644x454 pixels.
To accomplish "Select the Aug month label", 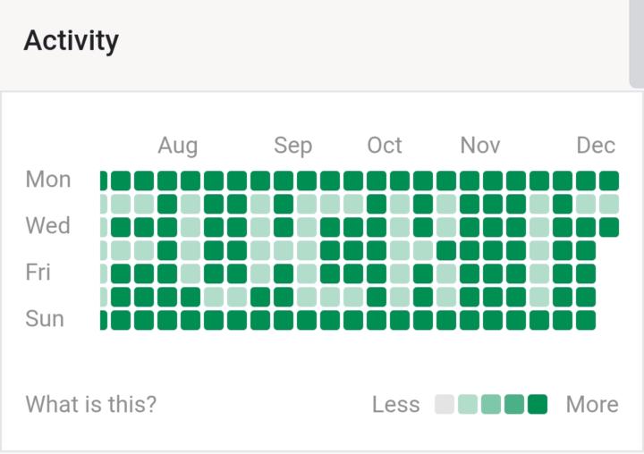I will click(x=178, y=146).
